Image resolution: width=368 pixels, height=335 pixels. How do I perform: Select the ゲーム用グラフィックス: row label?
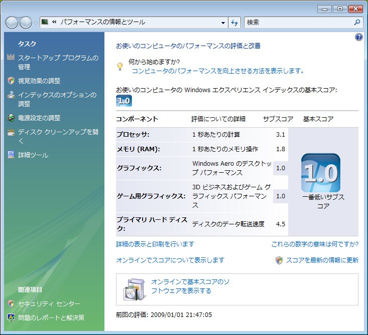pyautogui.click(x=151, y=196)
